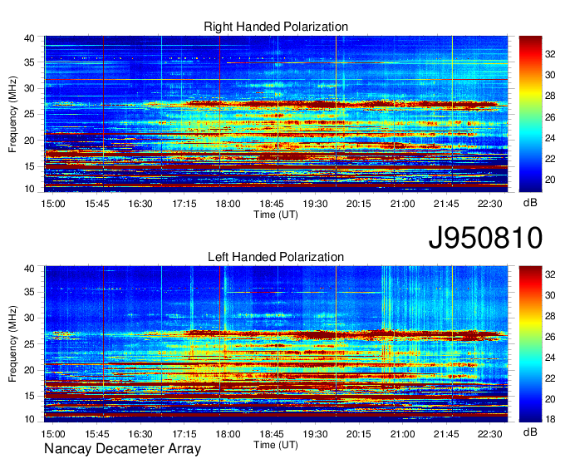Click the 15 MHz tick of Right Handed plot

coord(29,166)
